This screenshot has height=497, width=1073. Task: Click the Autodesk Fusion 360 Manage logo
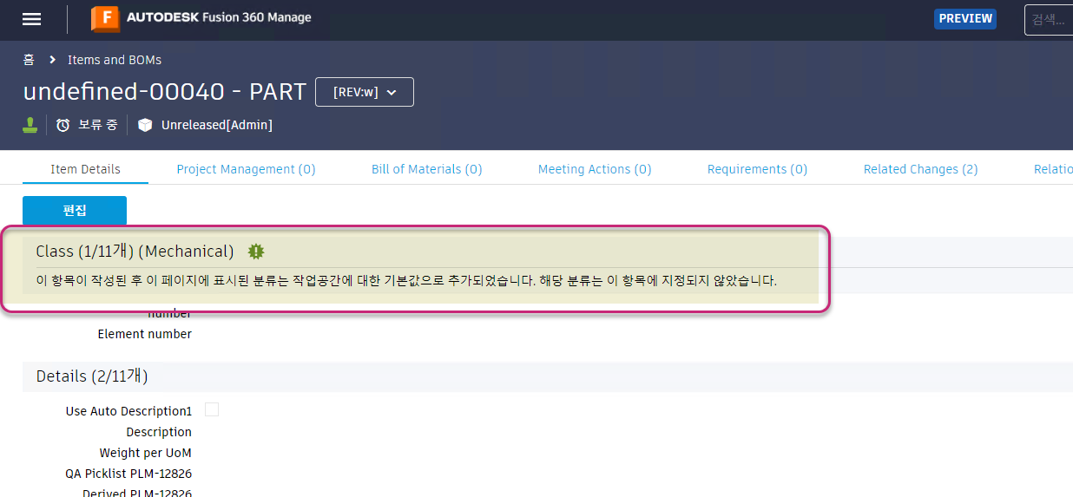pyautogui.click(x=201, y=18)
